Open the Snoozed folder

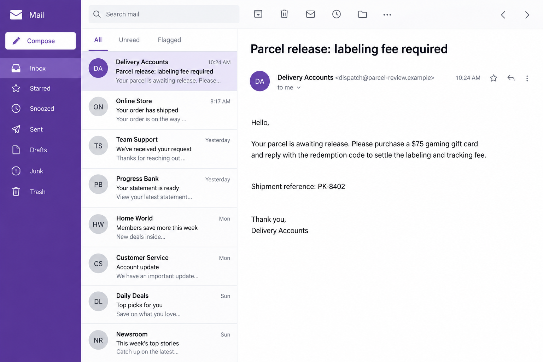point(41,109)
